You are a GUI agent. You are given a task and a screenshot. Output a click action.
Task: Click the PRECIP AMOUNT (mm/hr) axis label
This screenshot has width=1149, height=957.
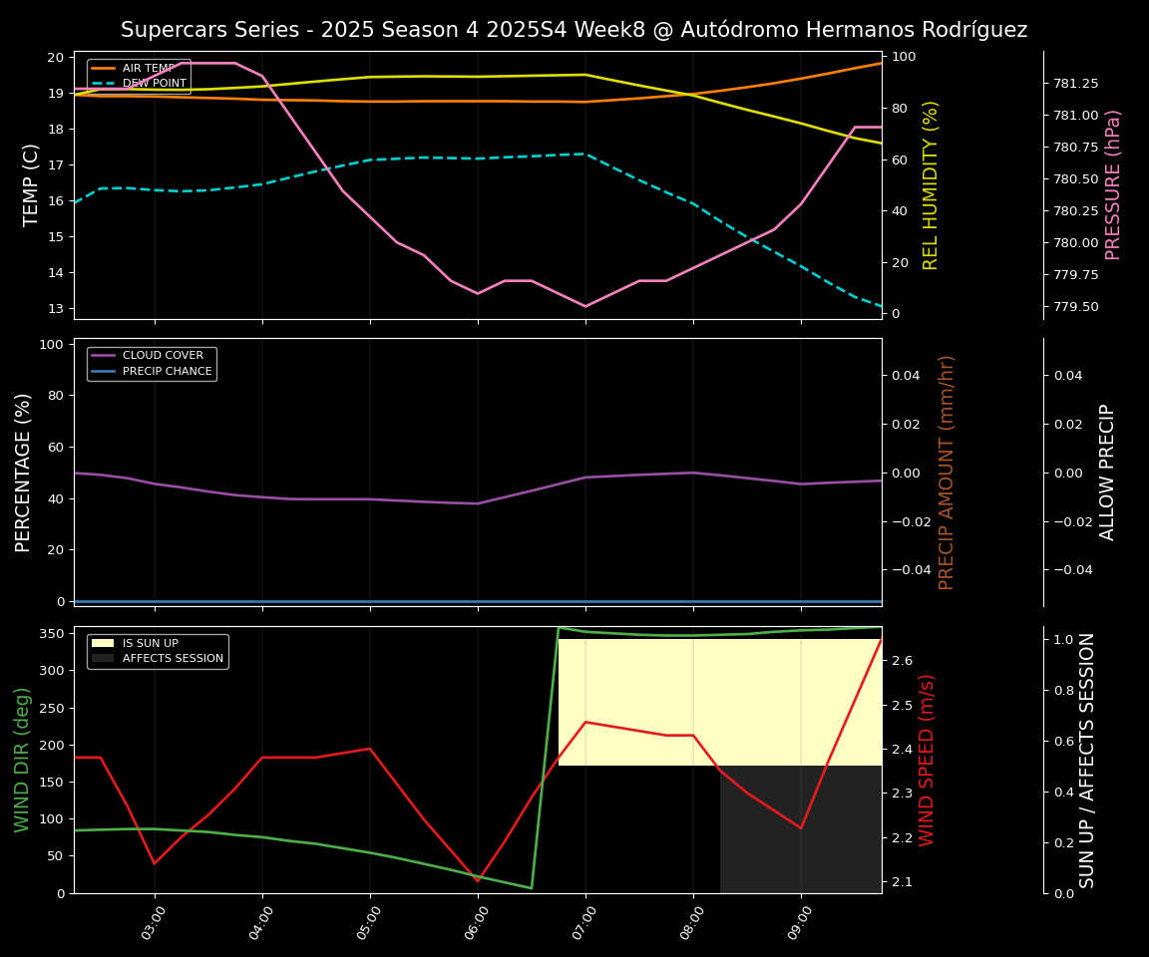tap(947, 472)
